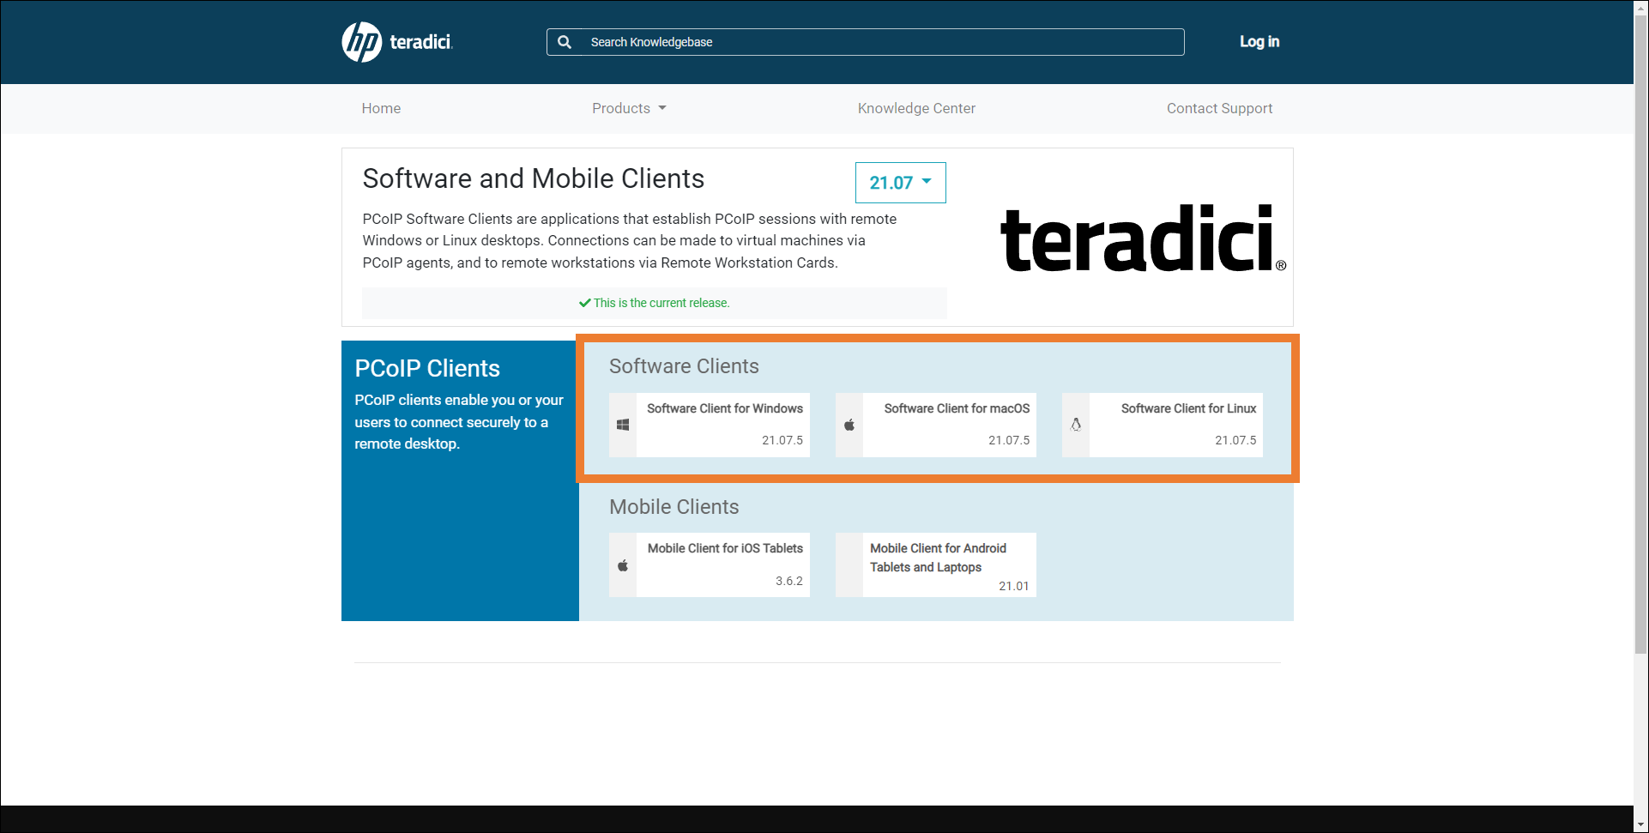Click the scrollbar up arrow
Viewport: 1649px width, 833px height.
(x=1640, y=8)
